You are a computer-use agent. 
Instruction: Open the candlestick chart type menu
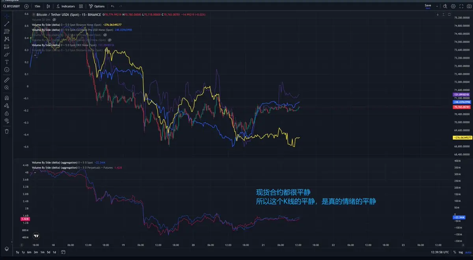pos(48,6)
